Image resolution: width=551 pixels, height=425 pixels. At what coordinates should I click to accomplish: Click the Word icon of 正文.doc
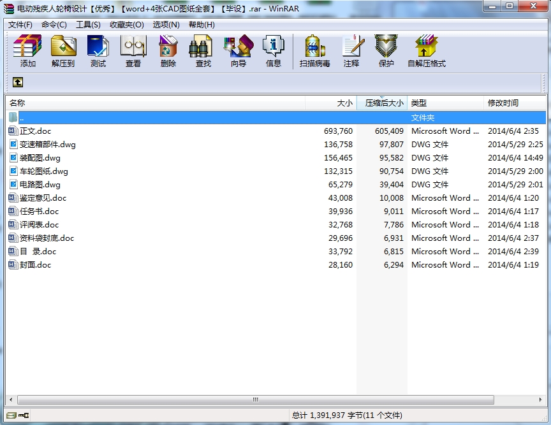coord(13,131)
